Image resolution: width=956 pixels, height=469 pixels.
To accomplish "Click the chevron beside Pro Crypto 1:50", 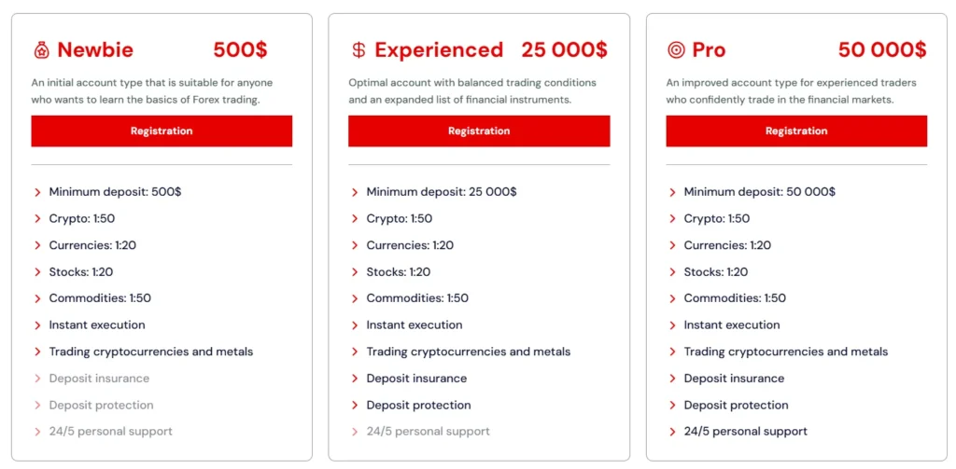I will click(673, 219).
